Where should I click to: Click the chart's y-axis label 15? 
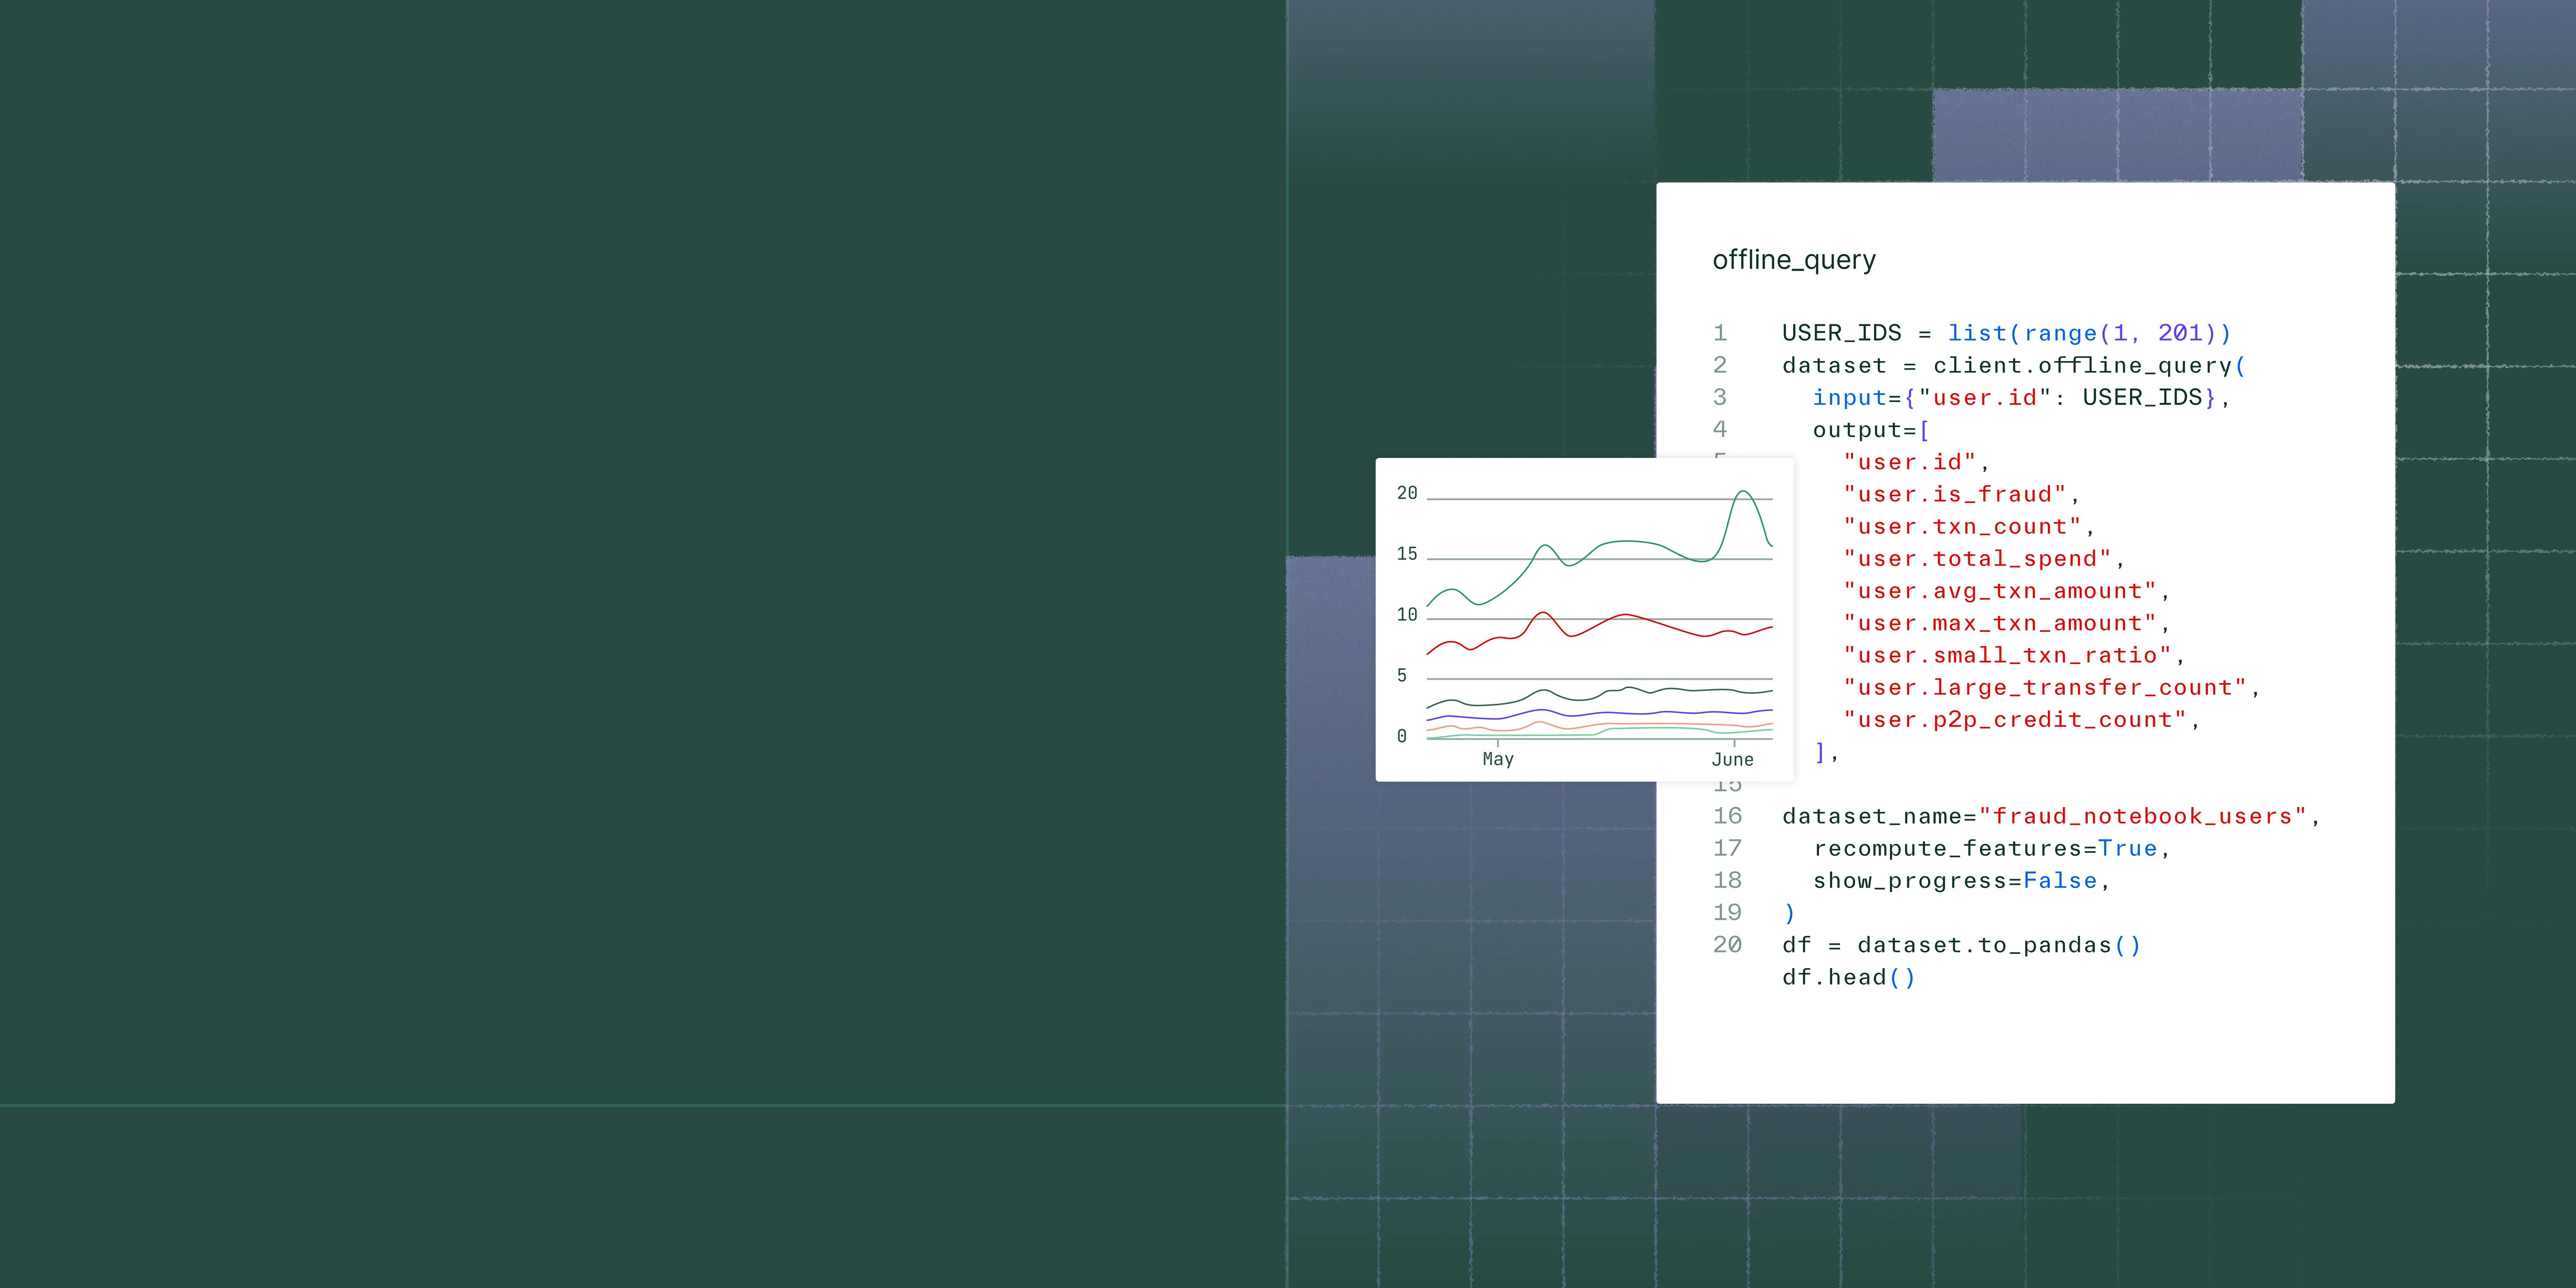click(x=1407, y=554)
